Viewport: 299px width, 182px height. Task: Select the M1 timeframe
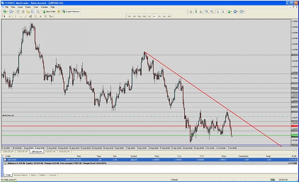[x=129, y=16]
